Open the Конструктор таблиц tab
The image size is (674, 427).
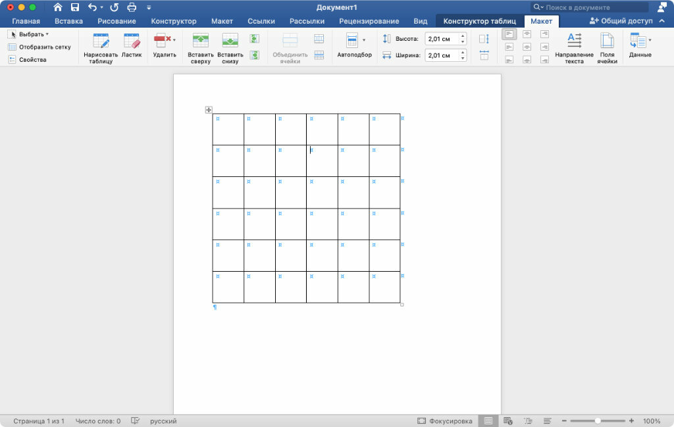coord(479,21)
